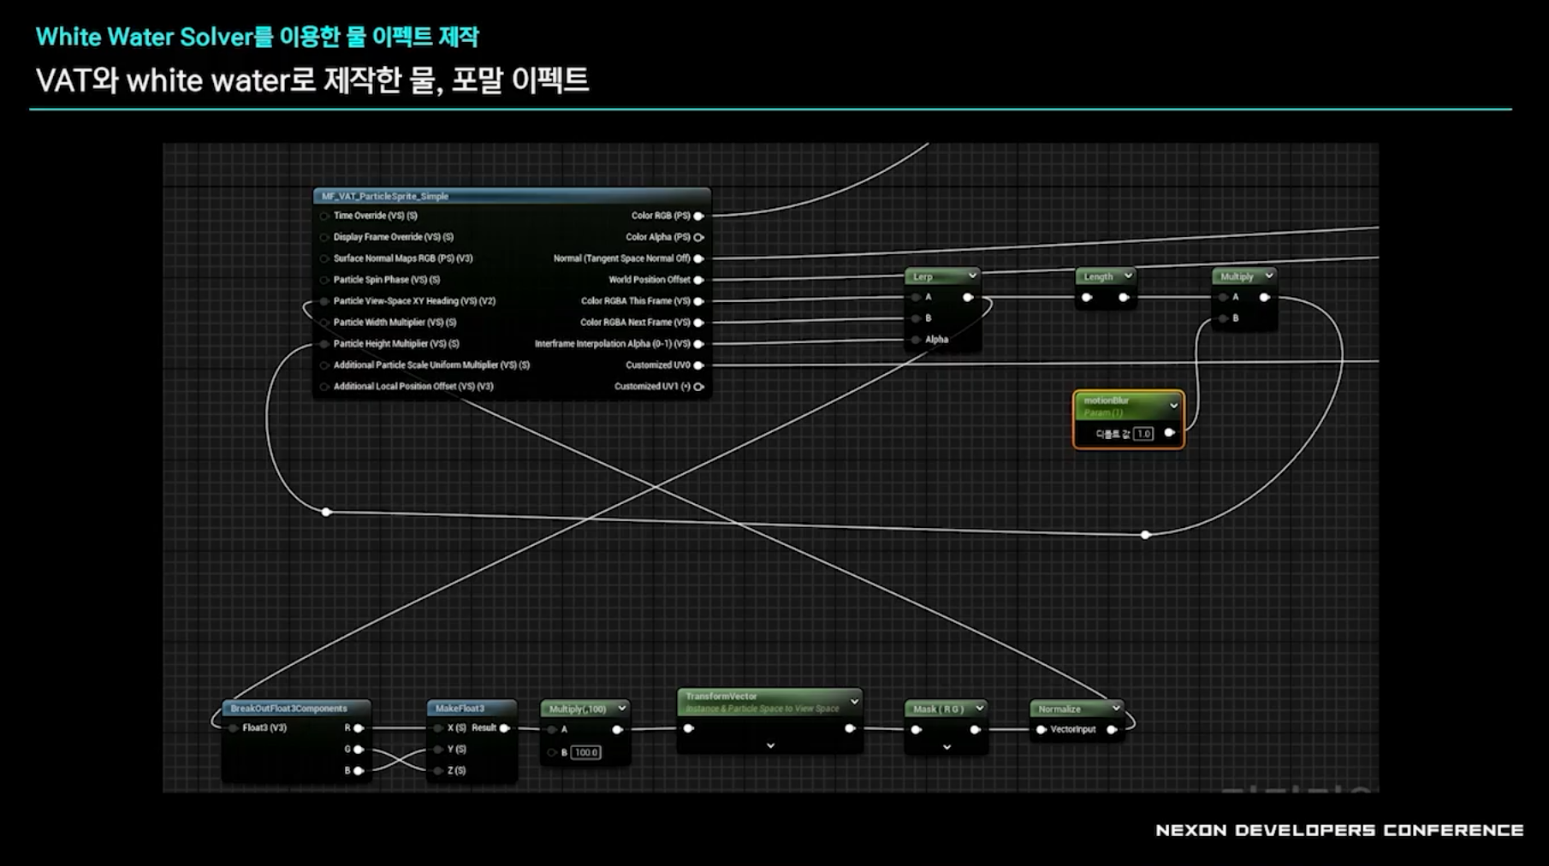This screenshot has width=1549, height=866.
Task: Click the Time Override (VS) input pin
Action: coord(324,216)
